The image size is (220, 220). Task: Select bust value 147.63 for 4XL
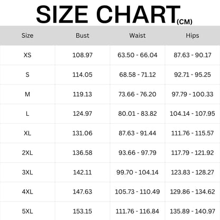click(82, 192)
